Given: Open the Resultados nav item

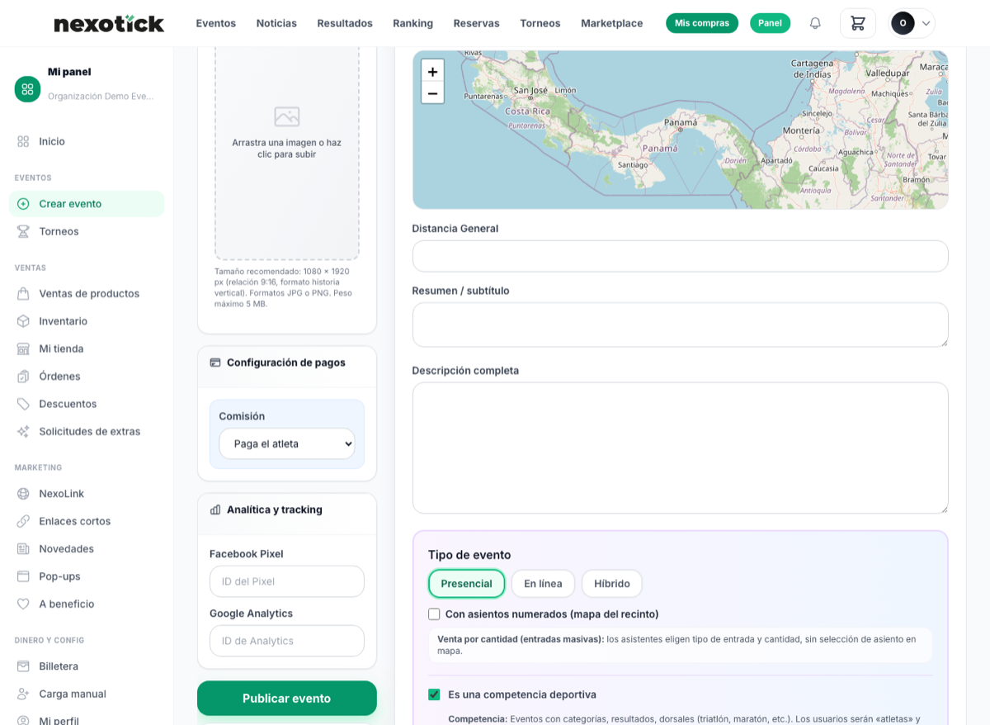Looking at the screenshot, I should [345, 23].
